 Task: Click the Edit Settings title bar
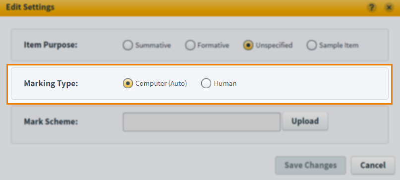click(200, 8)
